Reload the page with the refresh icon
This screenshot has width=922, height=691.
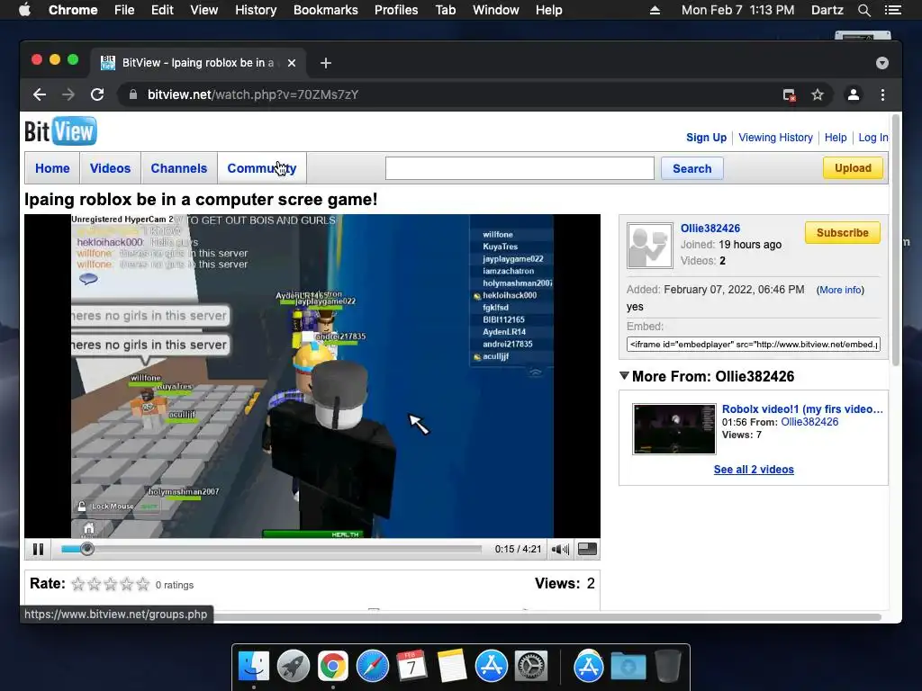click(x=97, y=94)
